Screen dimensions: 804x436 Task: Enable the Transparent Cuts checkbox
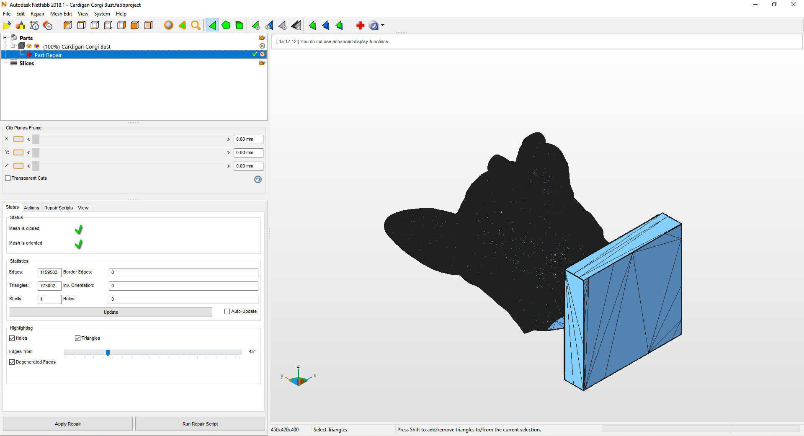pos(8,178)
